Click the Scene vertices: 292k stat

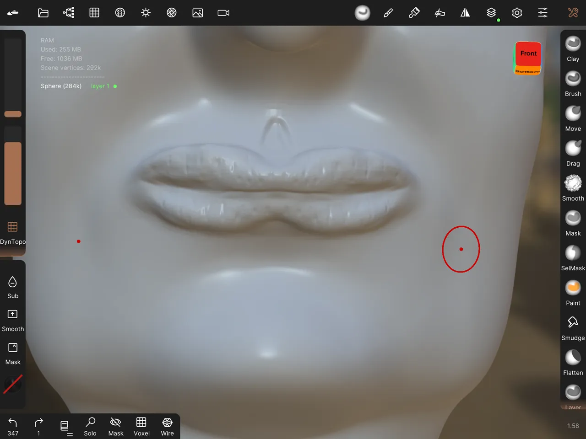tap(71, 68)
